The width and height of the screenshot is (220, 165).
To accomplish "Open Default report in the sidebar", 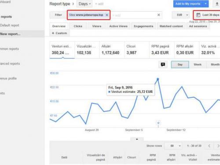I will pos(10,26).
